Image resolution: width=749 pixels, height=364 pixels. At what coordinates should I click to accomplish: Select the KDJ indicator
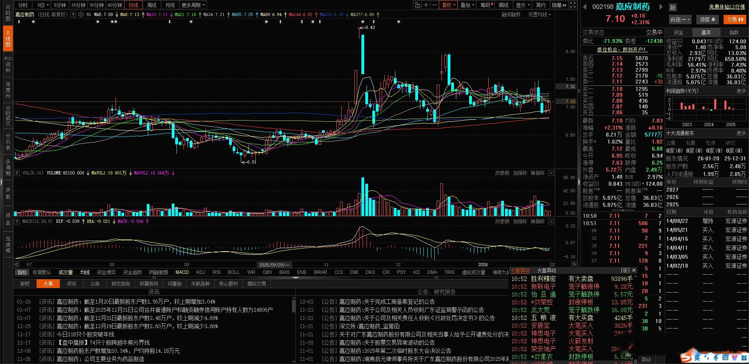coord(201,272)
